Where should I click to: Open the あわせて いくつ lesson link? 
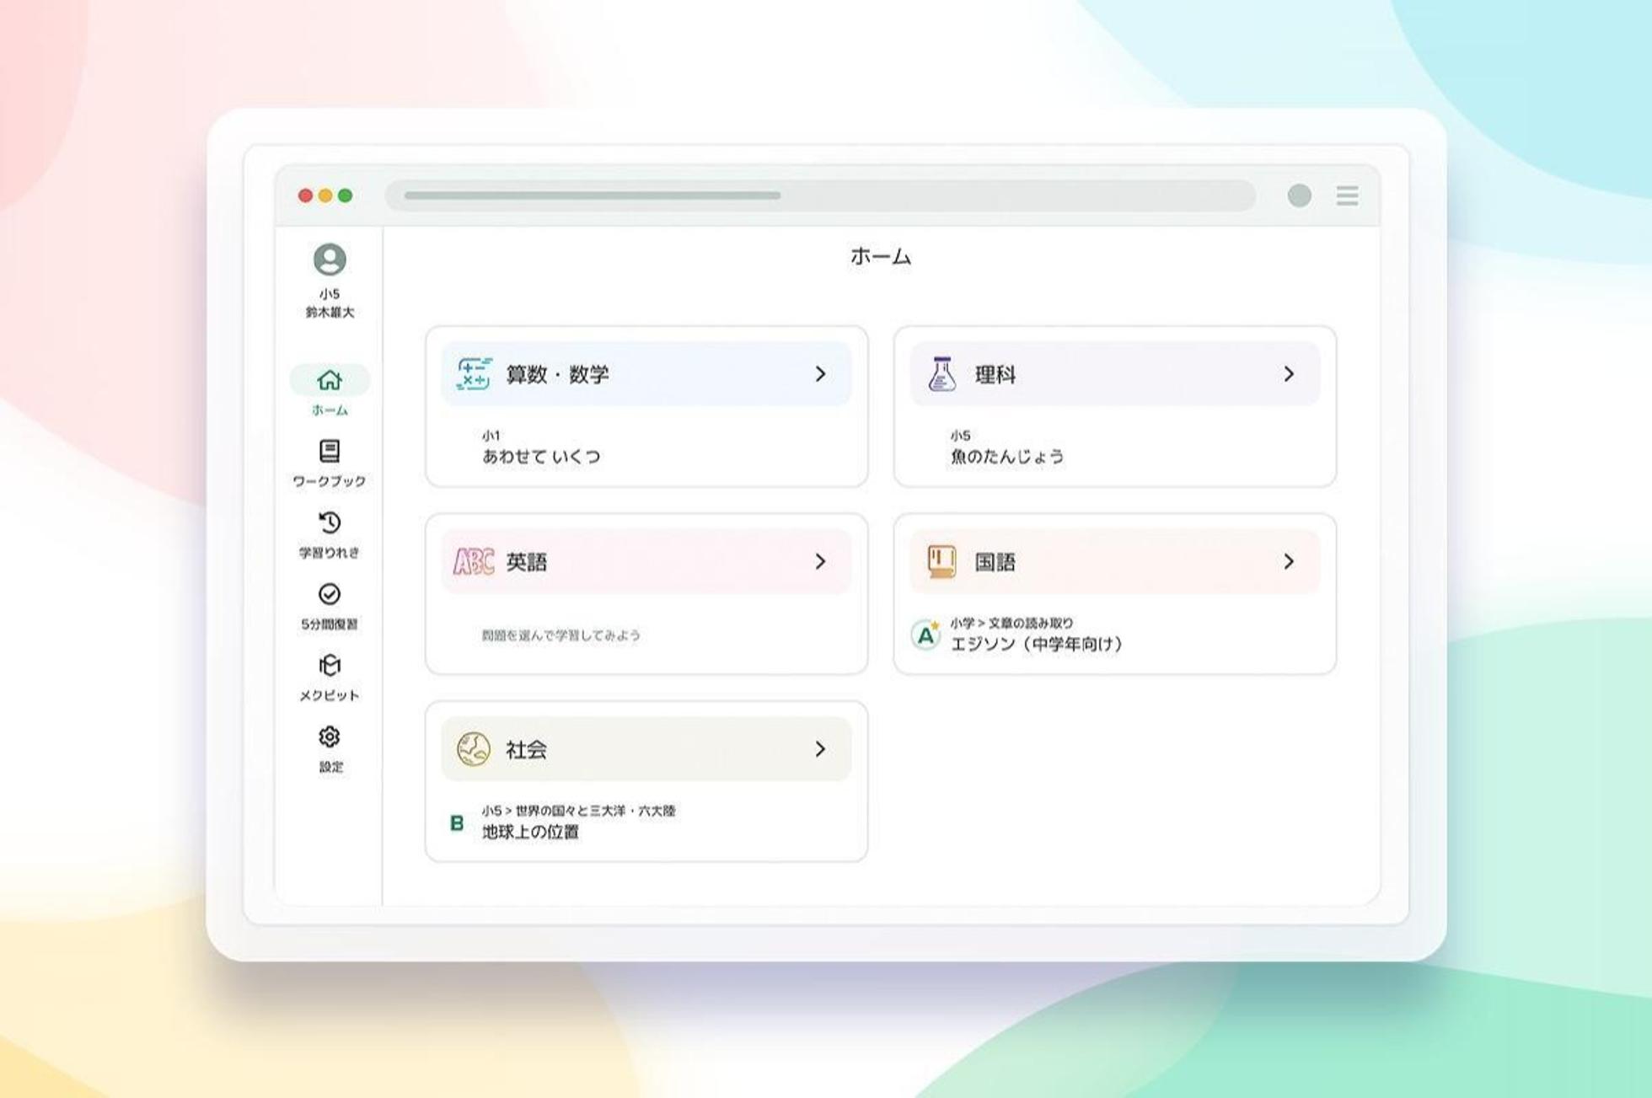click(541, 457)
